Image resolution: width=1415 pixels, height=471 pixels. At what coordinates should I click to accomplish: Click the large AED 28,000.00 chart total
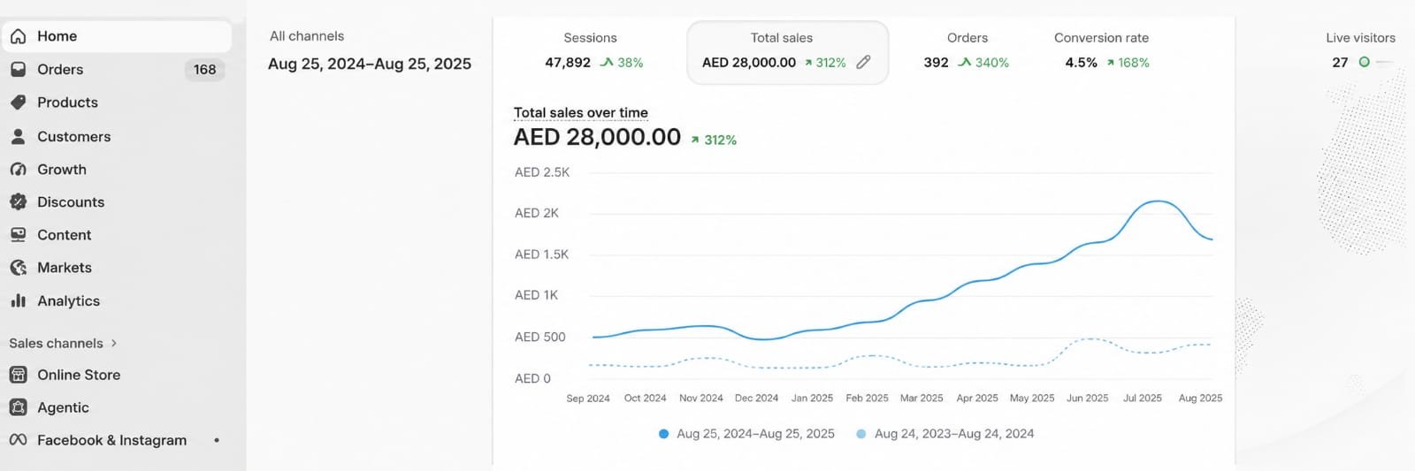[x=597, y=137]
